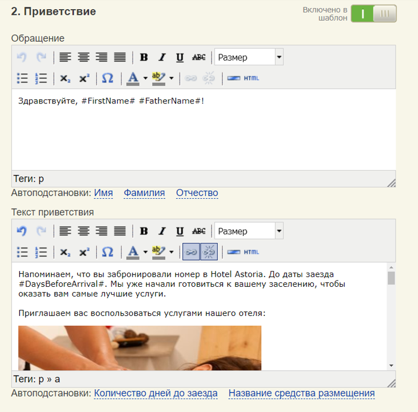Center text in the Текст приветствия editor
This screenshot has width=418, height=412.
[x=83, y=231]
